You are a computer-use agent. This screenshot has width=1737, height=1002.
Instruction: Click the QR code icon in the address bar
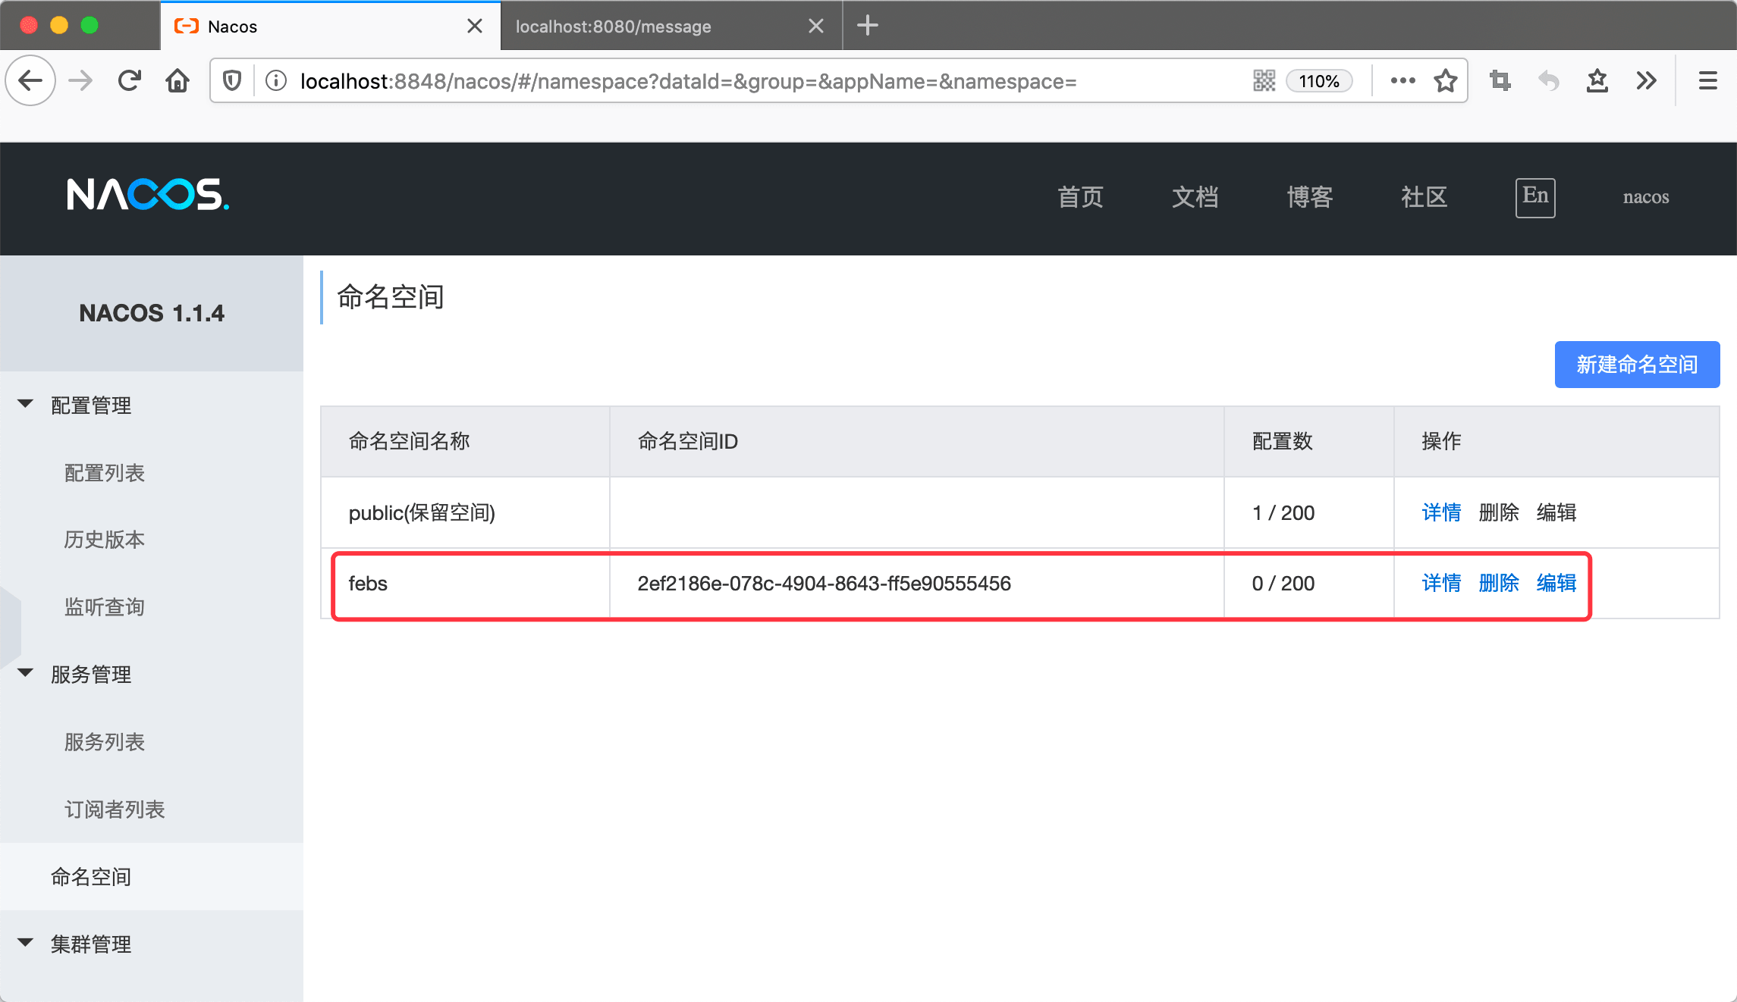[x=1264, y=80]
